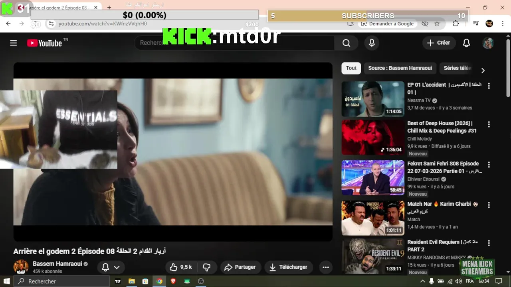
Task: Close the Arrière el godem browser tab
Action: pos(96,8)
